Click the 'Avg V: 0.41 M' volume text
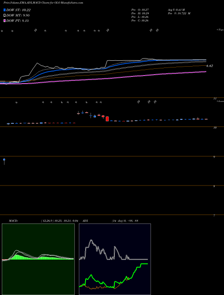This screenshot has height=295, width=224. pos(177,9)
